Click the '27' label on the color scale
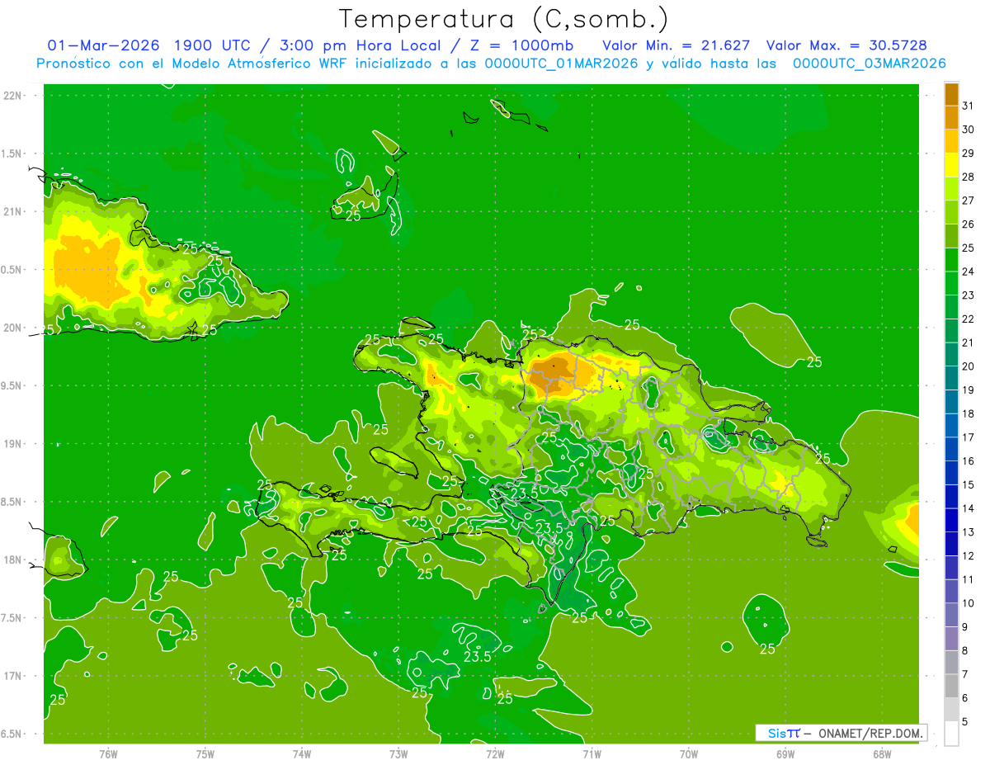The image size is (990, 765). (x=969, y=201)
